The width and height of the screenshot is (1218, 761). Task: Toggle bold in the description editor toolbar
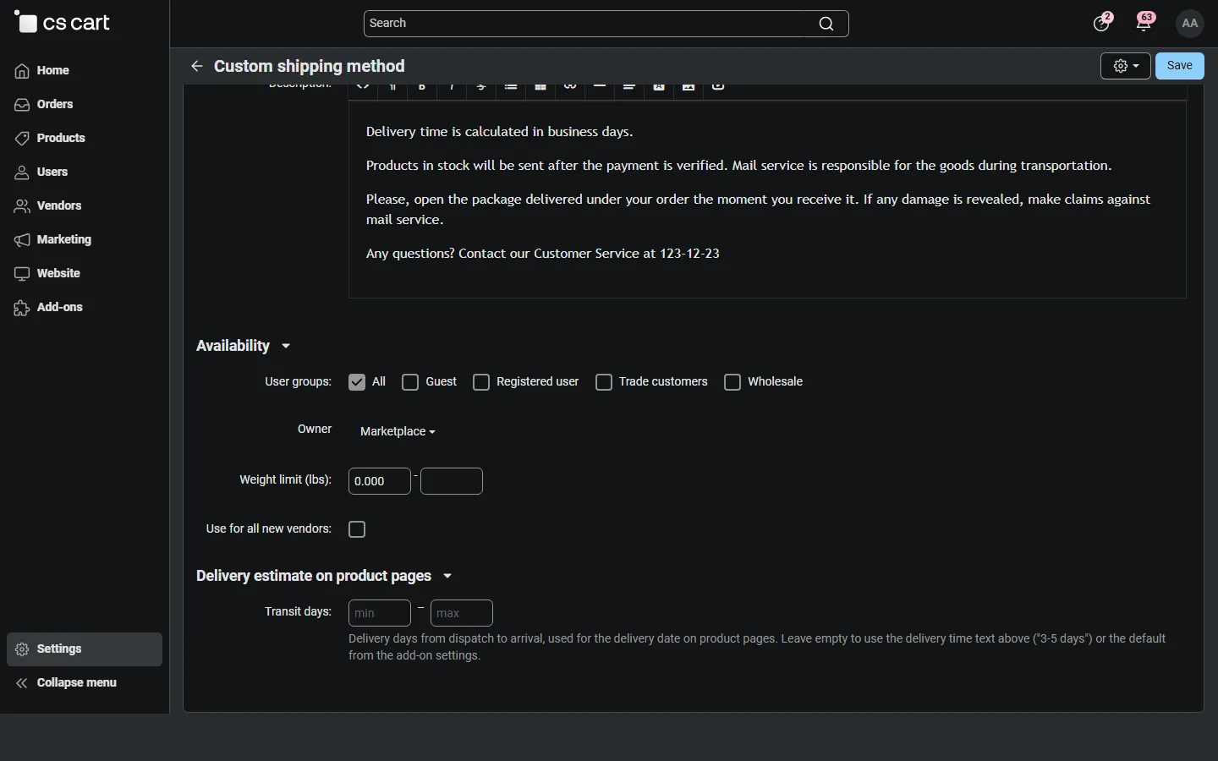click(422, 86)
